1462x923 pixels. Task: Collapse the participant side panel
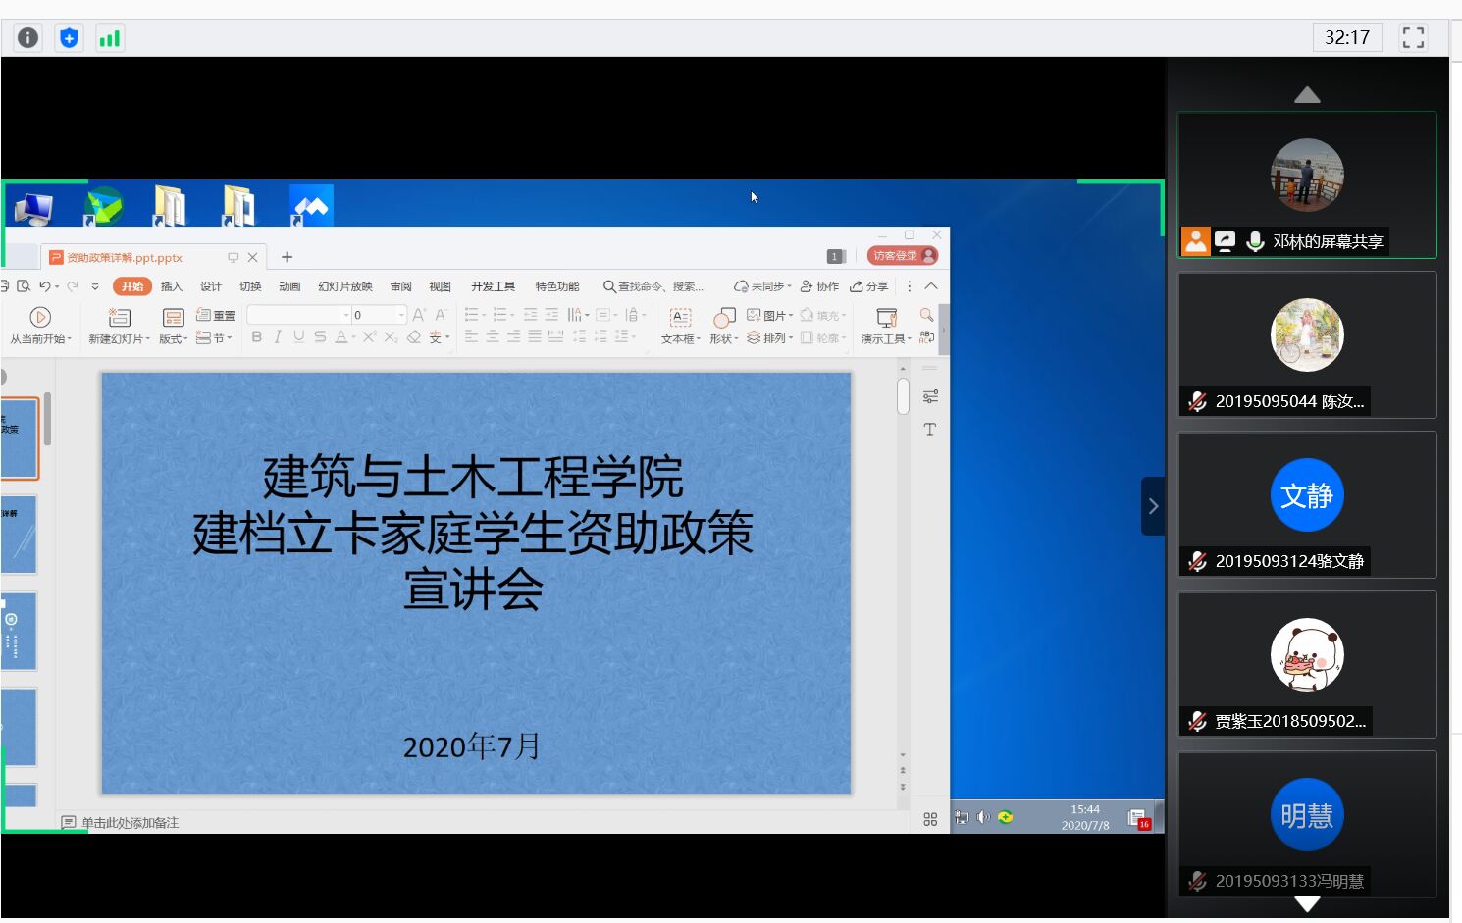(1153, 506)
